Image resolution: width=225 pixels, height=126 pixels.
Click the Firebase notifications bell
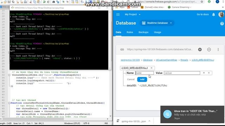213,14
